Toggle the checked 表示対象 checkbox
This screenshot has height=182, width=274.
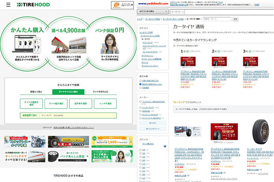coord(140,84)
